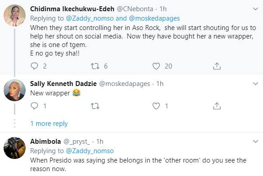Retweet Chidinma's tweet with 6 retweets

(95, 66)
